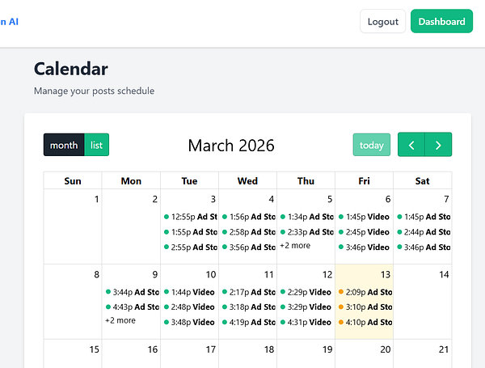485x368 pixels.
Task: Go to next month with right chevron
Action: click(x=438, y=145)
